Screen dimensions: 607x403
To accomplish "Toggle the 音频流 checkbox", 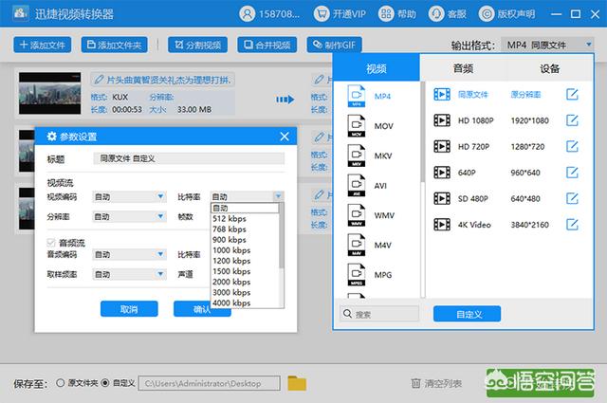I will pos(51,243).
